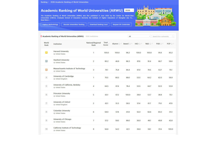Click the HiCi info icon
The height and width of the screenshot is (144, 217).
(x=140, y=44)
